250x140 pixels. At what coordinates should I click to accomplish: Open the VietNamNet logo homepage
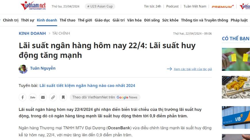(33, 6)
